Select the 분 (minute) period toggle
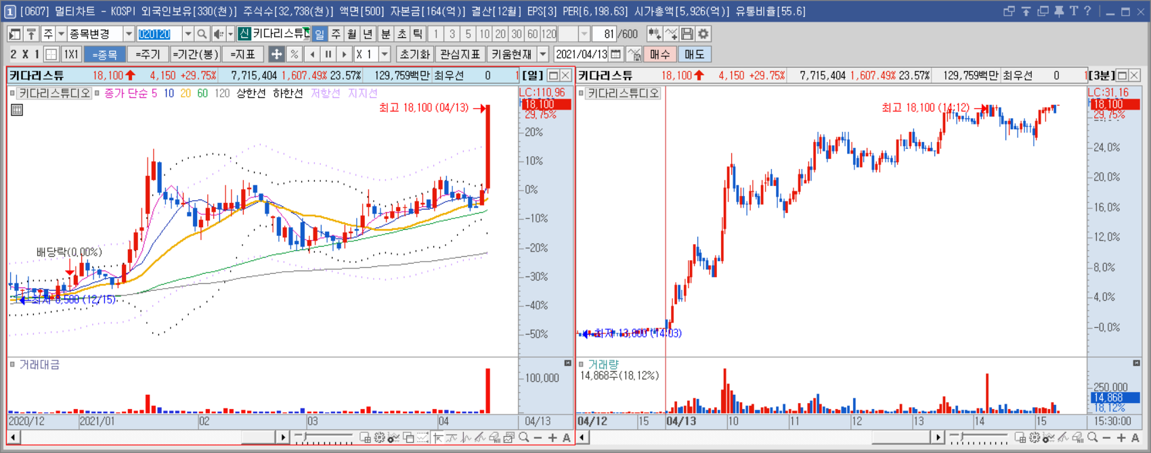 point(386,34)
